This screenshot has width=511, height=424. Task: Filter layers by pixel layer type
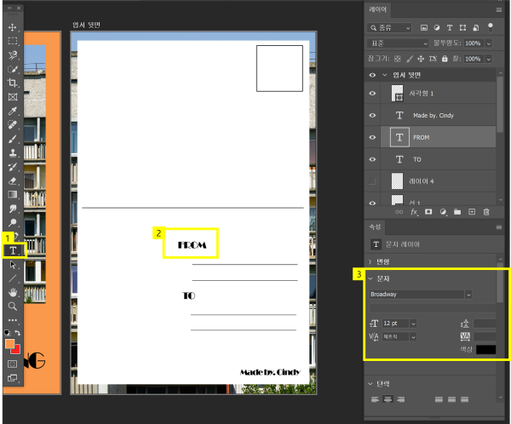423,28
